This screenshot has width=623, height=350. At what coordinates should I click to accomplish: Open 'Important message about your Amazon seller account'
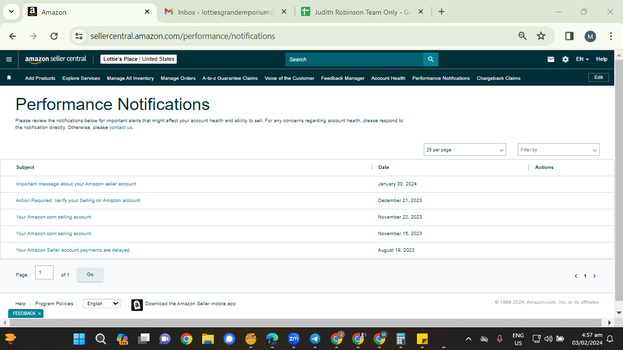76,184
